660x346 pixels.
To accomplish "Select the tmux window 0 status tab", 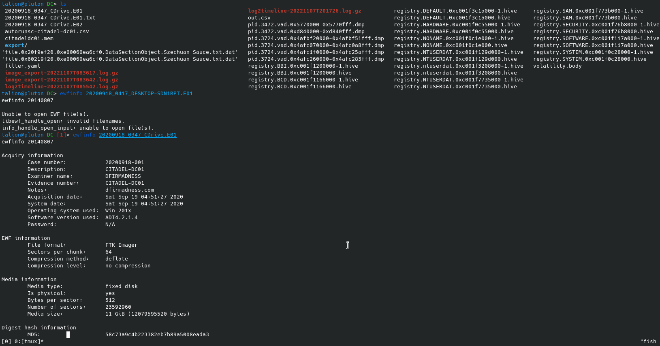I will 22,342.
